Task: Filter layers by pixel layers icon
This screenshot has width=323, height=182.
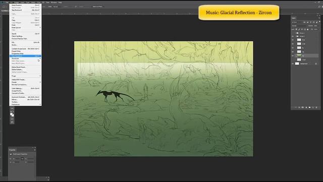Action: coord(304,22)
